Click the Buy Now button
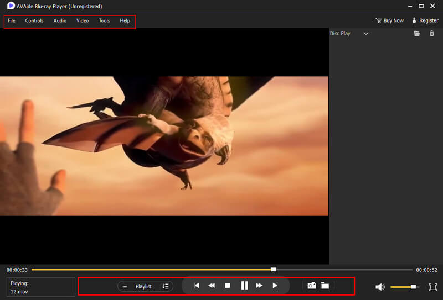 pyautogui.click(x=390, y=20)
